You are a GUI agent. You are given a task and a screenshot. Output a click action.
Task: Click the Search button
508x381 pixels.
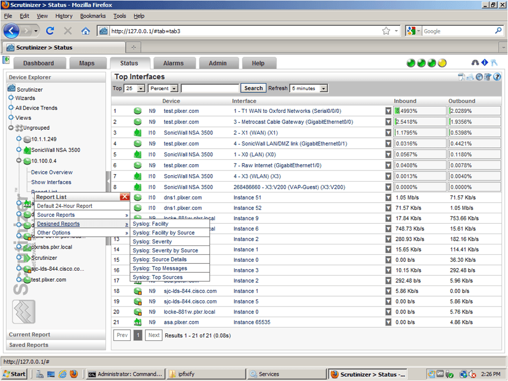pos(253,88)
